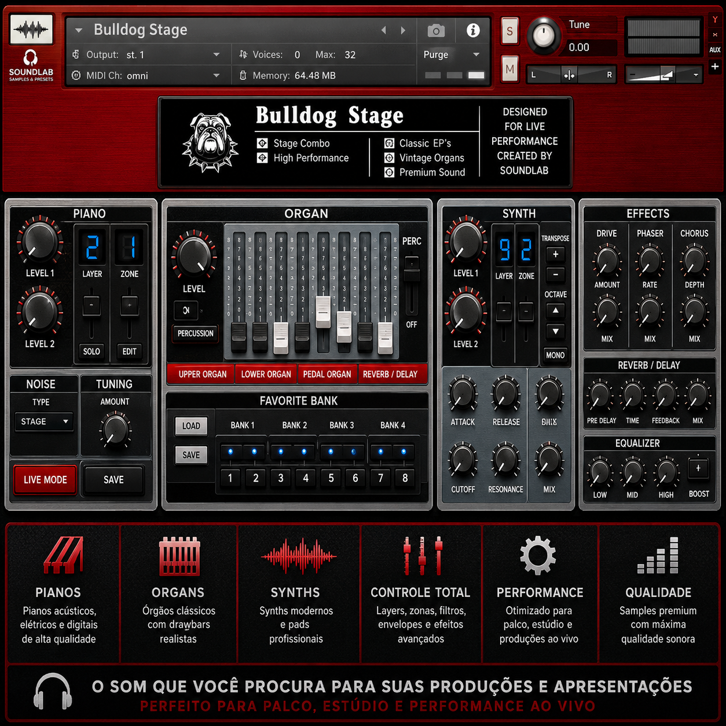726x726 pixels.
Task: Select Bank 1 in Favorite Bank
Action: tap(243, 425)
